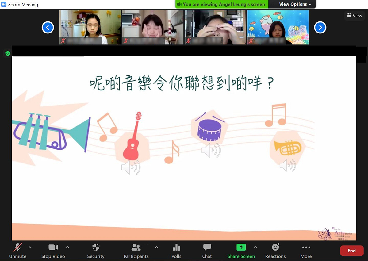The height and width of the screenshot is (261, 368).
Task: Open the Participants panel
Action: (x=136, y=251)
